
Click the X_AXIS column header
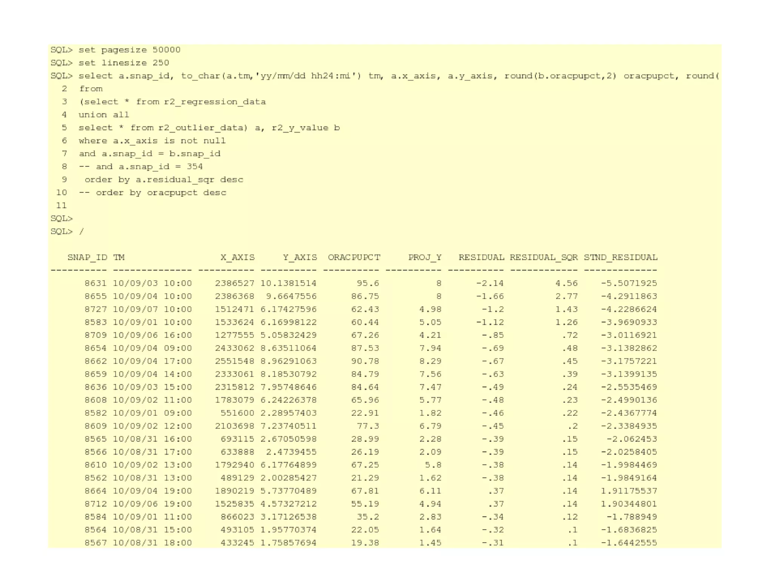point(237,258)
